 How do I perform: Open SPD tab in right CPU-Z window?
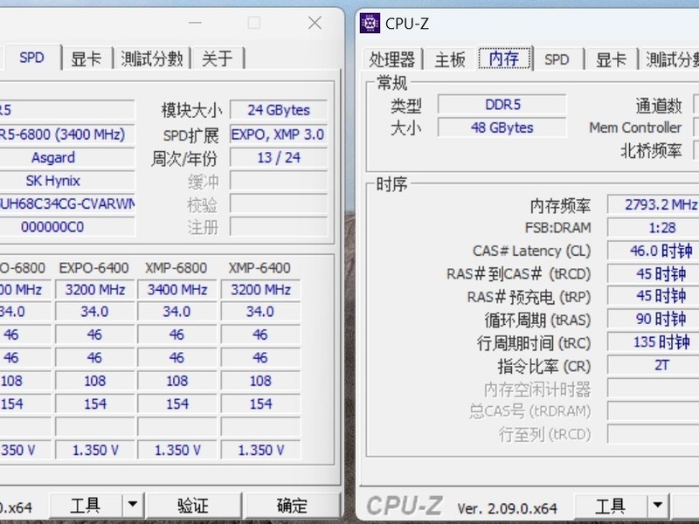coord(557,59)
